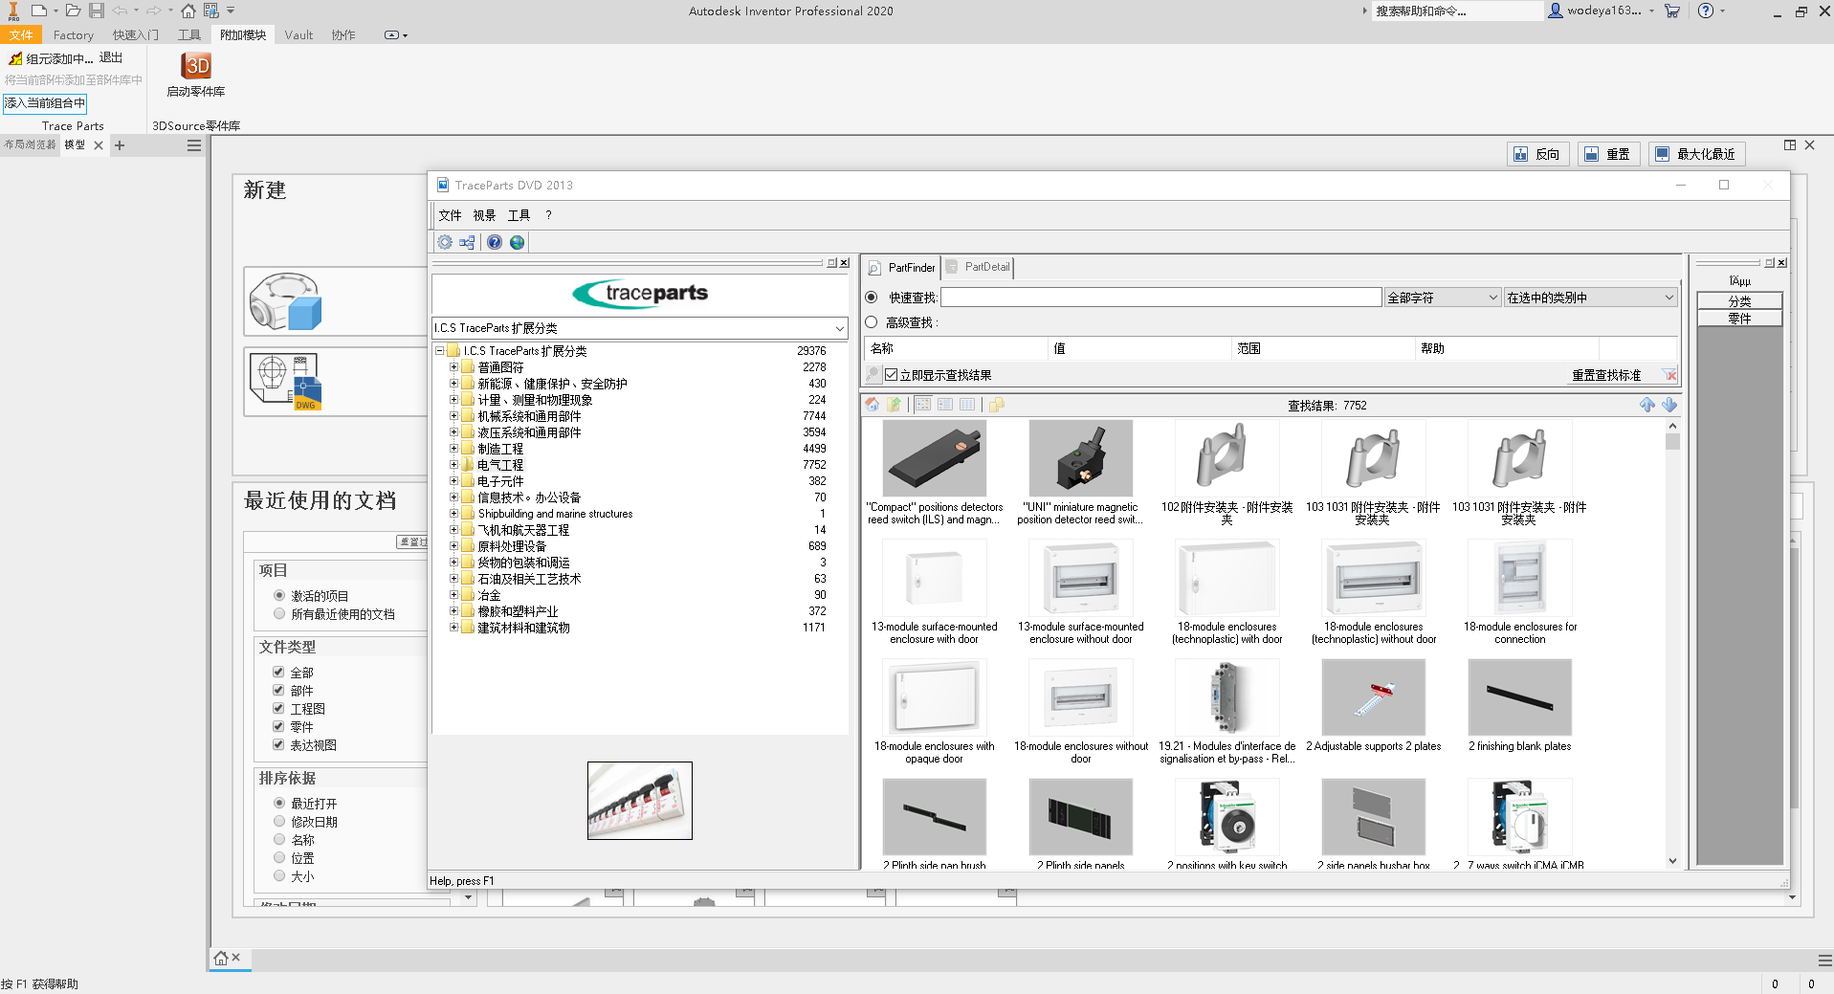Click the quick search text field
This screenshot has height=994, width=1834.
(x=1160, y=298)
